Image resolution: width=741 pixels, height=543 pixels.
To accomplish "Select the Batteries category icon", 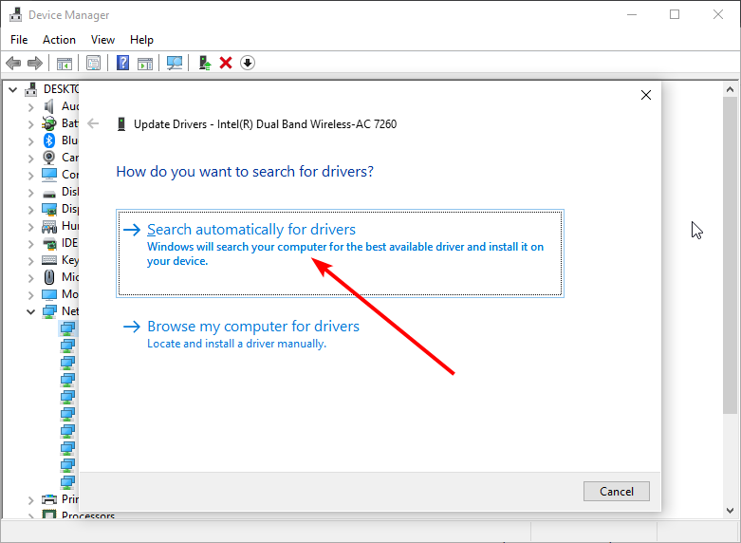I will (x=48, y=123).
